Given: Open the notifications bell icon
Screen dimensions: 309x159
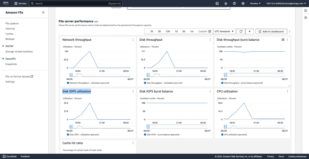Looking at the screenshot, I should [226, 3].
